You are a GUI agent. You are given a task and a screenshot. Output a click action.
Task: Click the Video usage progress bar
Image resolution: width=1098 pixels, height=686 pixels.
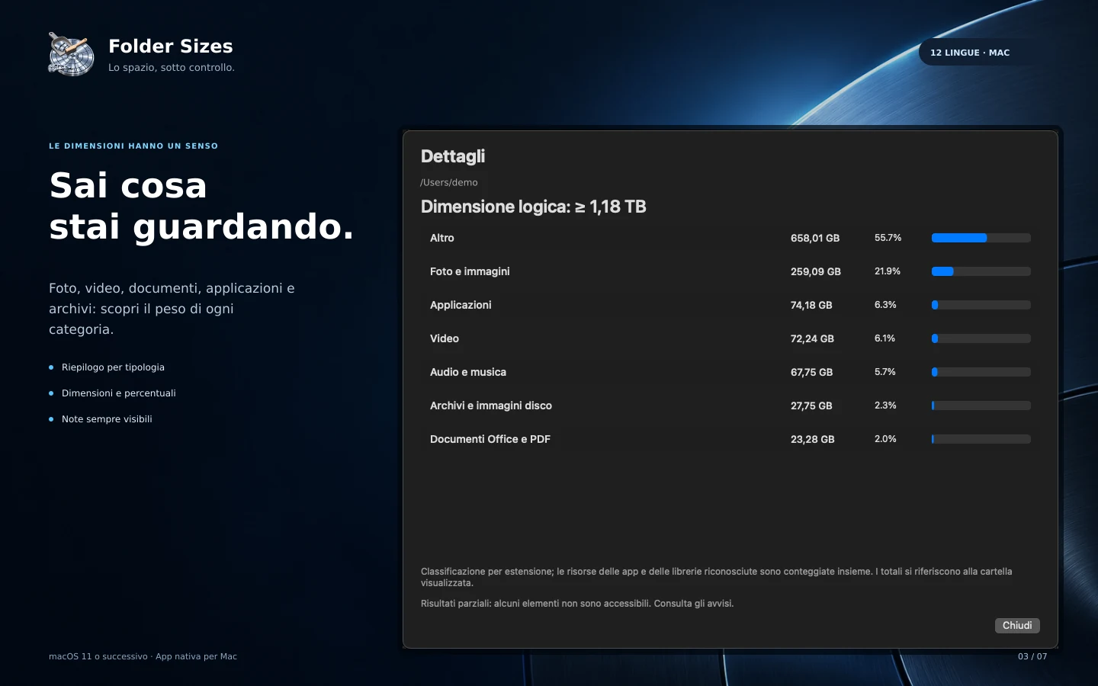[981, 338]
